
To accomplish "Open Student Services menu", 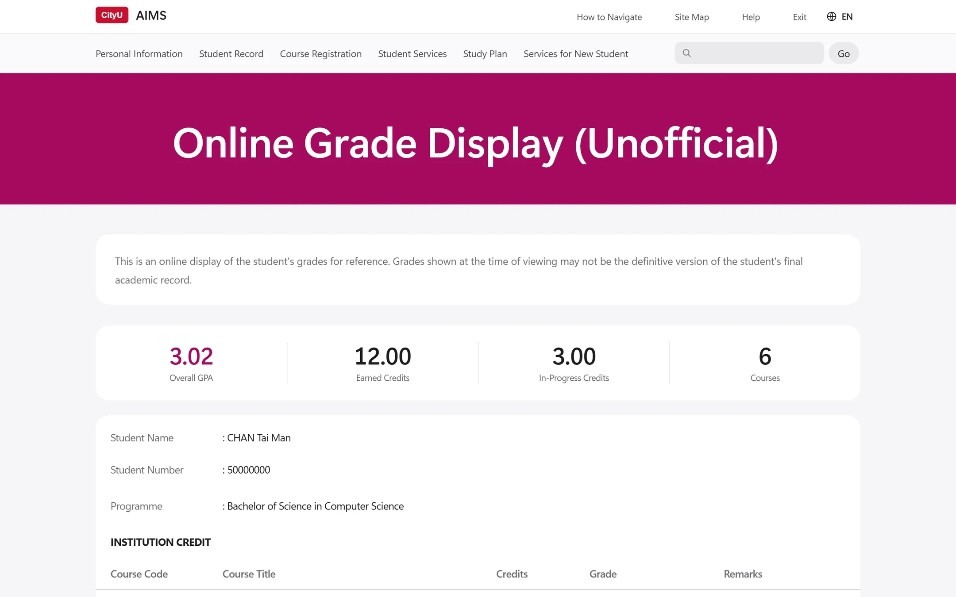I will tap(412, 54).
